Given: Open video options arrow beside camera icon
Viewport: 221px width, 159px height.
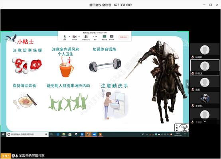Looking at the screenshot, I should coord(79,37).
